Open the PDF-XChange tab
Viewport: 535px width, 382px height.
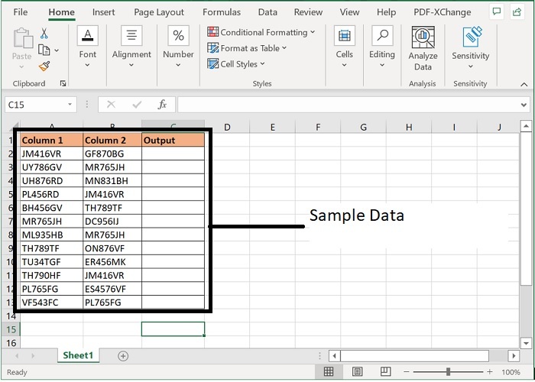(443, 12)
